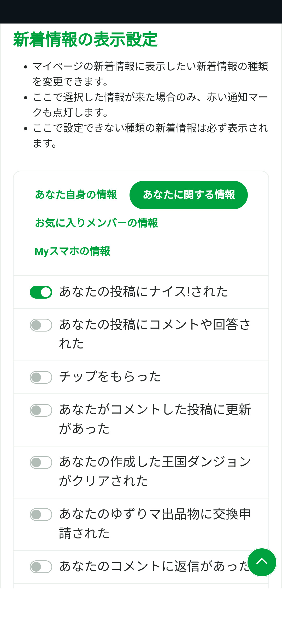Screen dimensions: 282x627
Task: Disable the あなたの投稿にナイス!された switch
Action: tap(41, 292)
